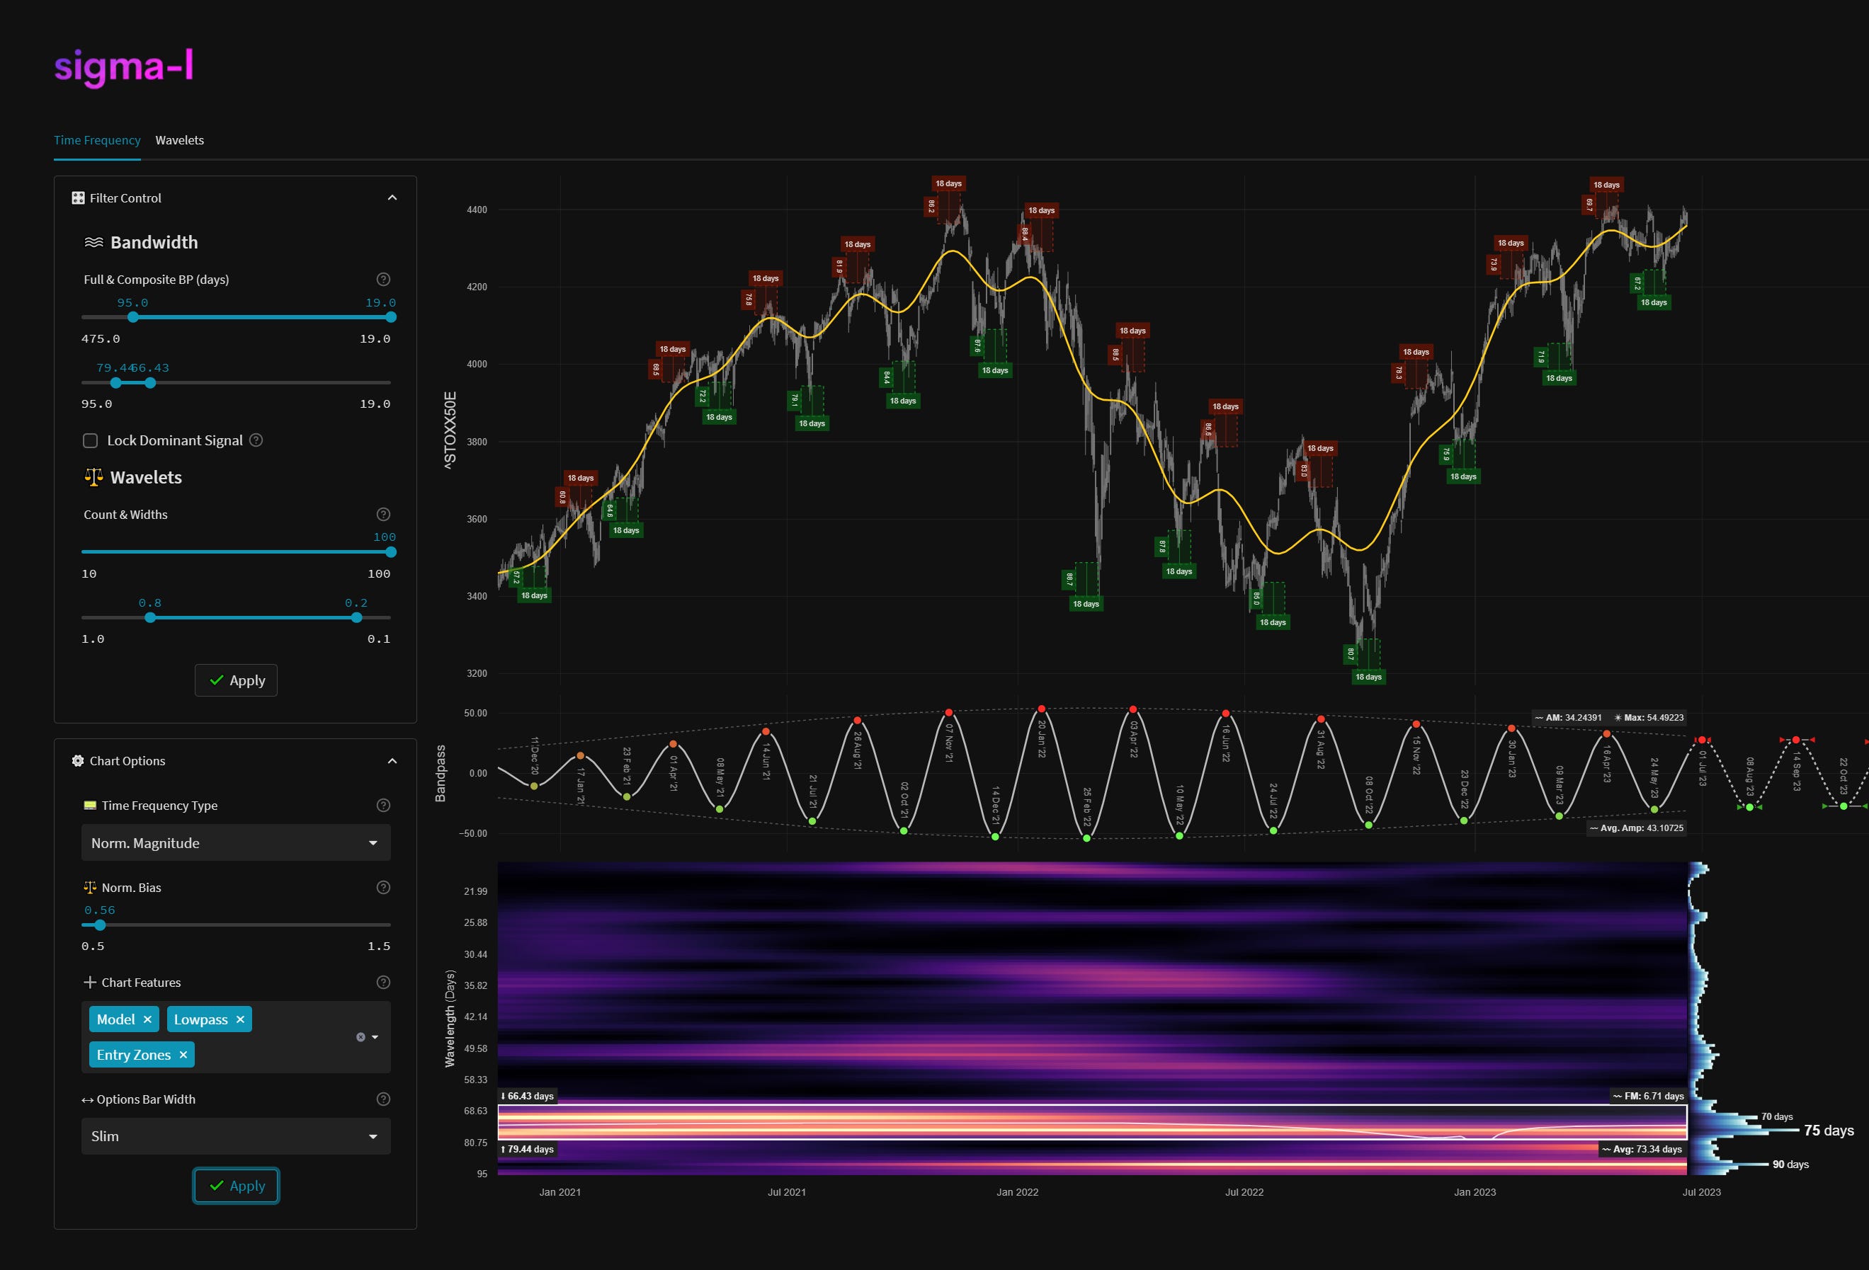This screenshot has width=1869, height=1270.
Task: Open help for Chart Features
Action: point(384,983)
